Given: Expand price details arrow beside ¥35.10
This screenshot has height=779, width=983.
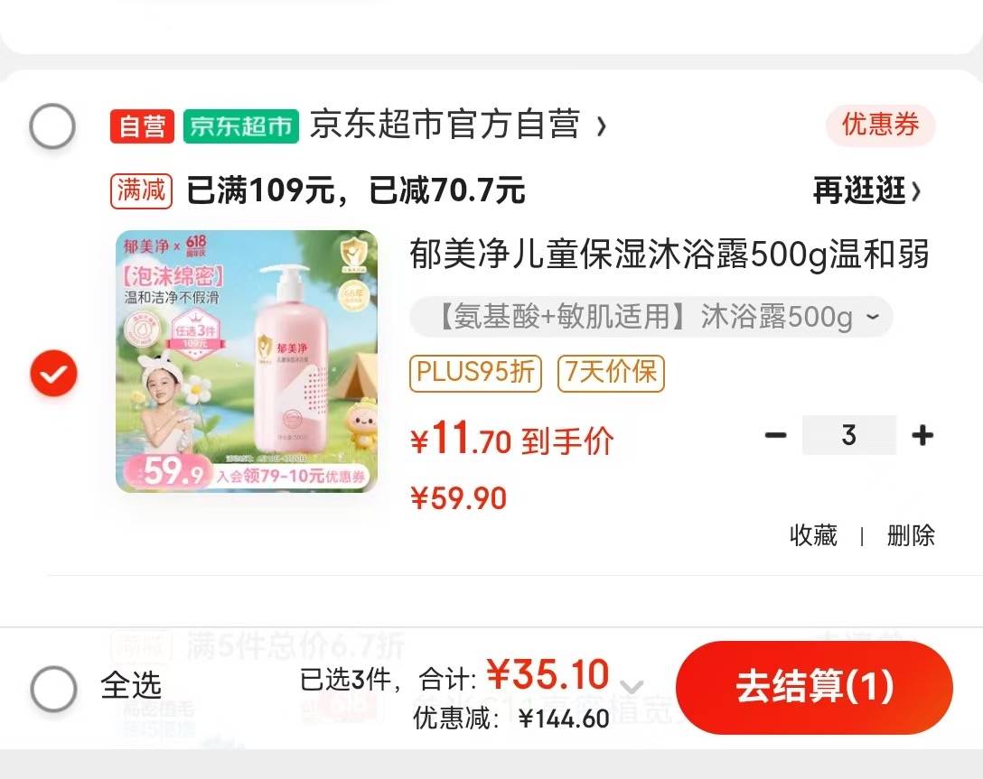Looking at the screenshot, I should 632,686.
